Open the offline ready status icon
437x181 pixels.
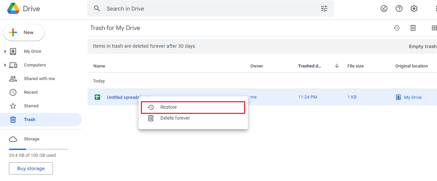(384, 9)
